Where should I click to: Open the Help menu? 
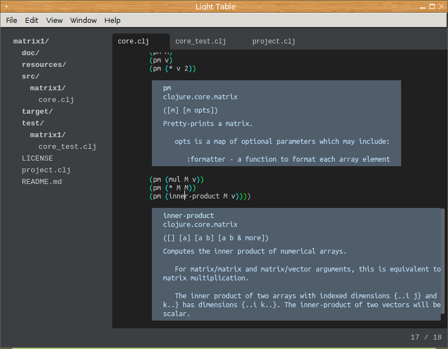tap(112, 20)
